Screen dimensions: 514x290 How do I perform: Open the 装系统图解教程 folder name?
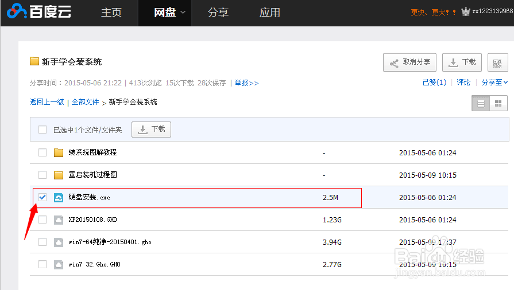tap(92, 152)
